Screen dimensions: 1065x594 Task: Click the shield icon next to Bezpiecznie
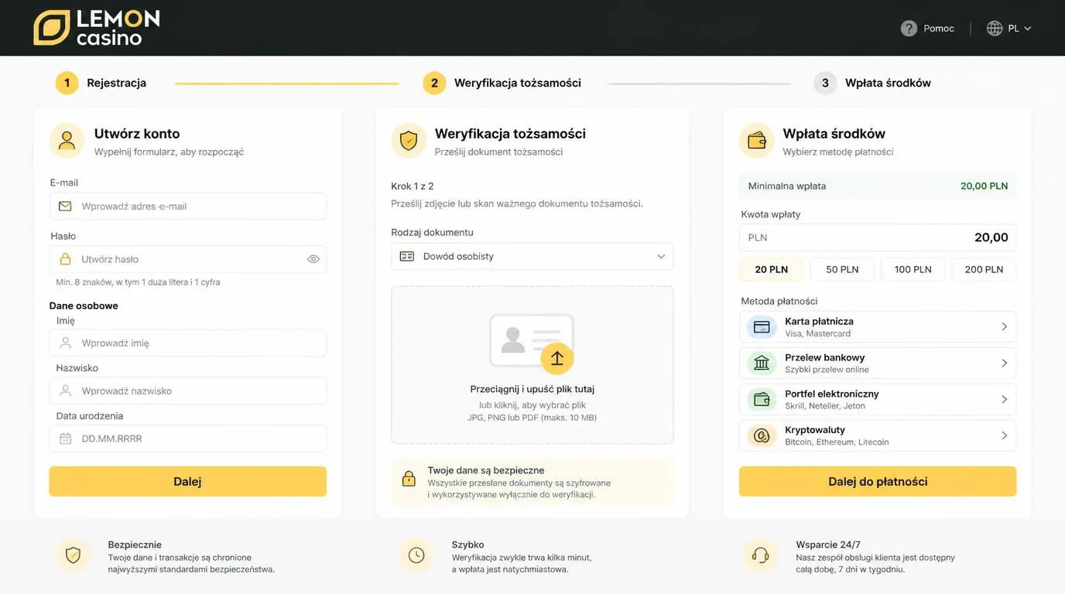click(x=73, y=555)
